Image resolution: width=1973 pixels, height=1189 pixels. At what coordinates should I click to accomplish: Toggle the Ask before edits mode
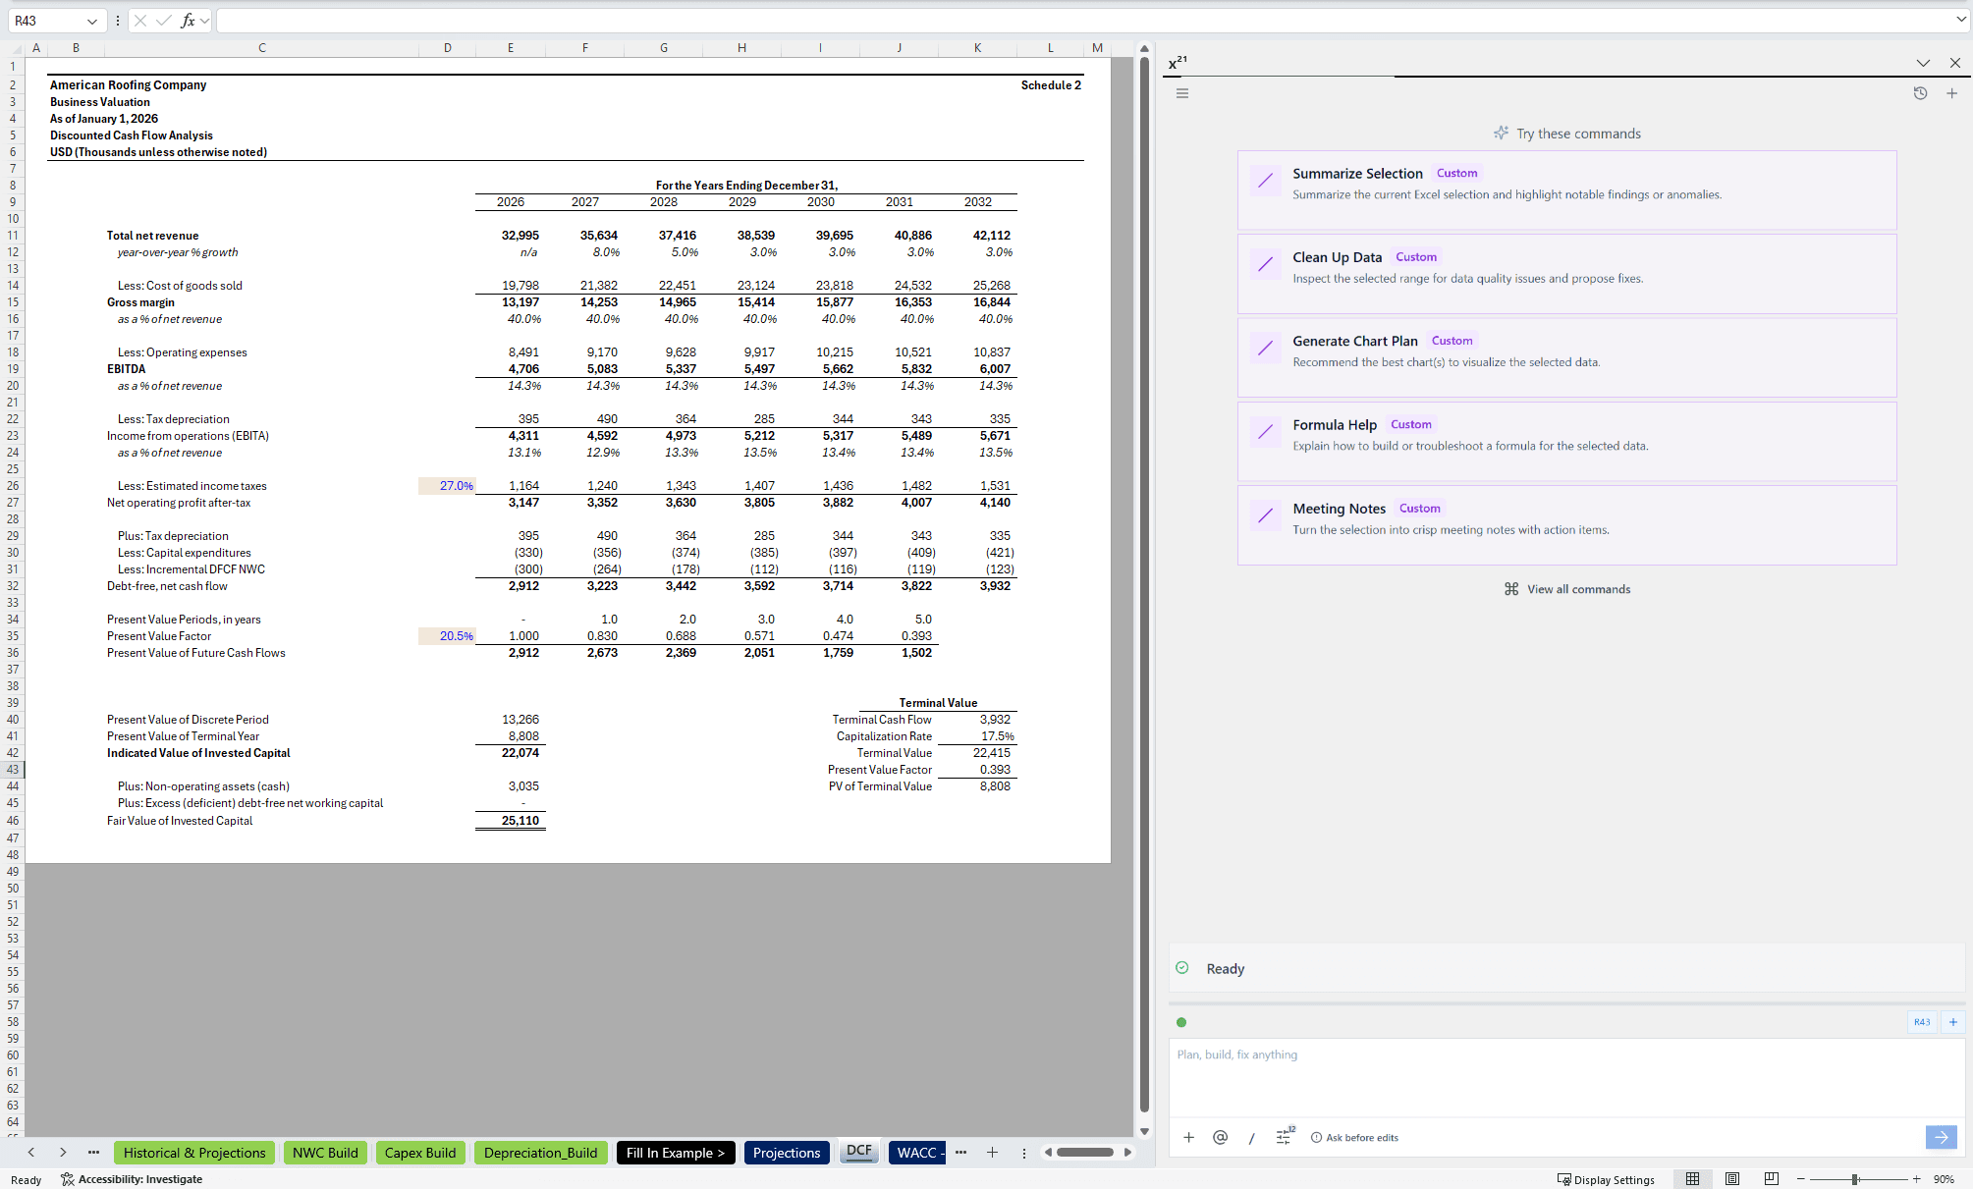[x=1354, y=1138]
